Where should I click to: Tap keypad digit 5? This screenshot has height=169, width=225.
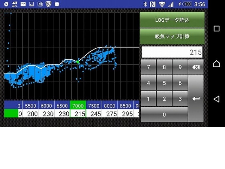coord(164,83)
